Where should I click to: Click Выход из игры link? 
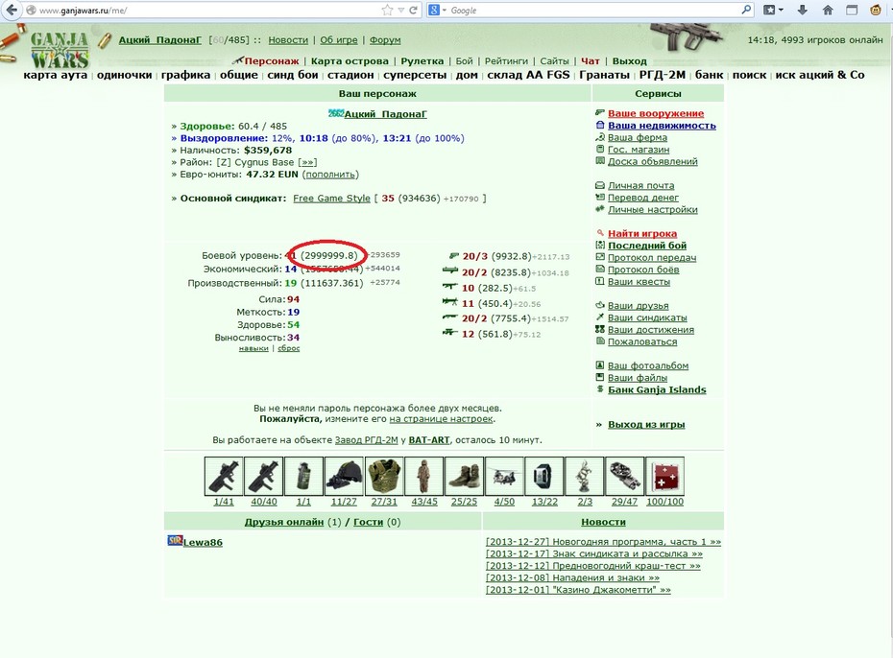(x=646, y=424)
